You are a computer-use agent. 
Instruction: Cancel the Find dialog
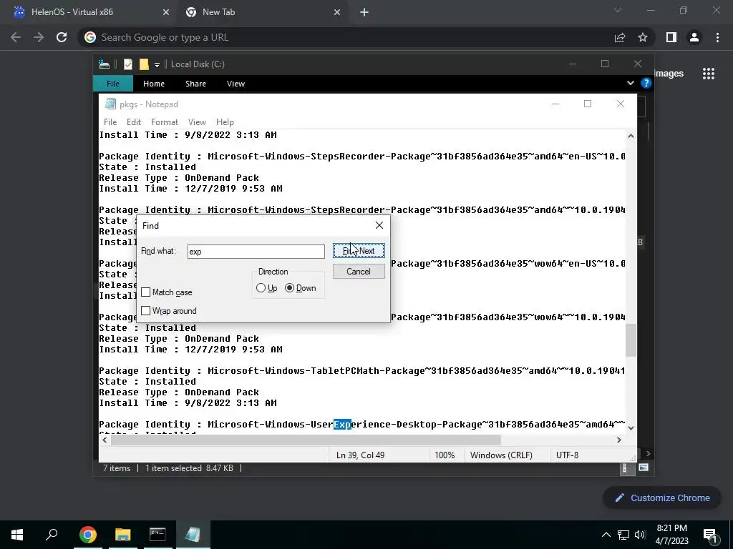coord(359,271)
